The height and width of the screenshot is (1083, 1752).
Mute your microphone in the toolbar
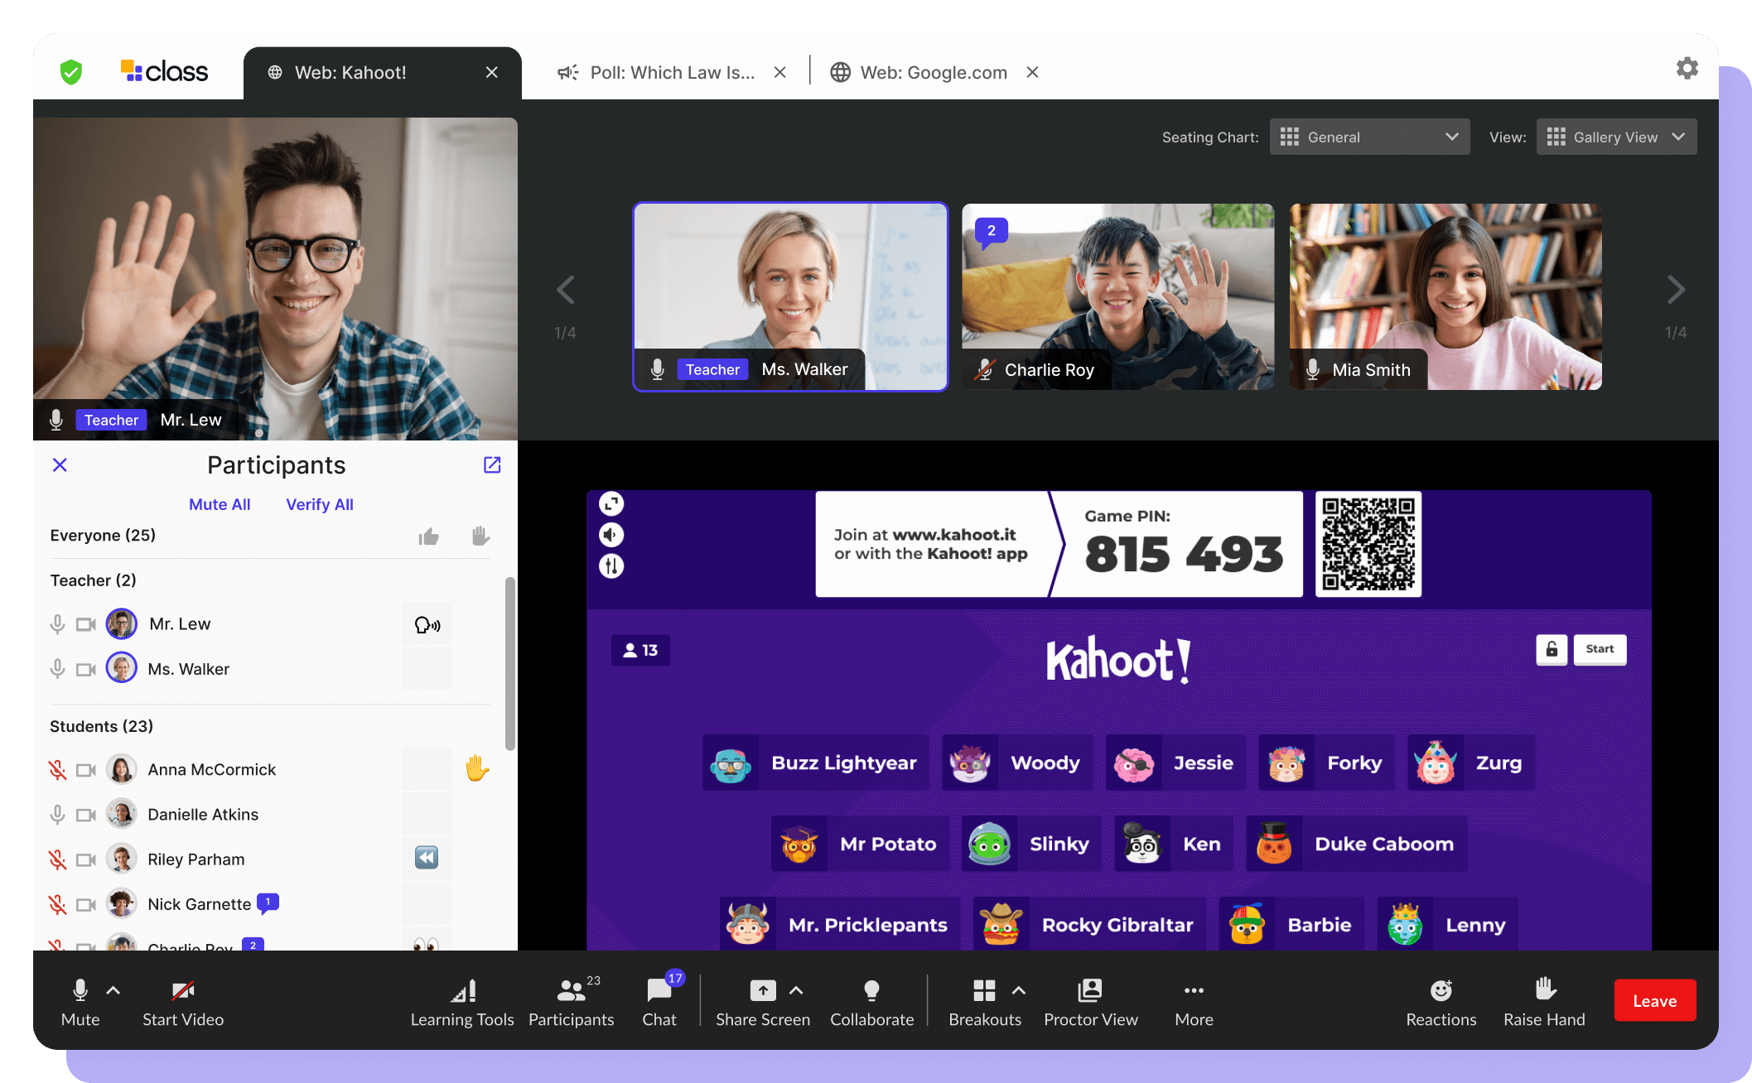tap(80, 1002)
